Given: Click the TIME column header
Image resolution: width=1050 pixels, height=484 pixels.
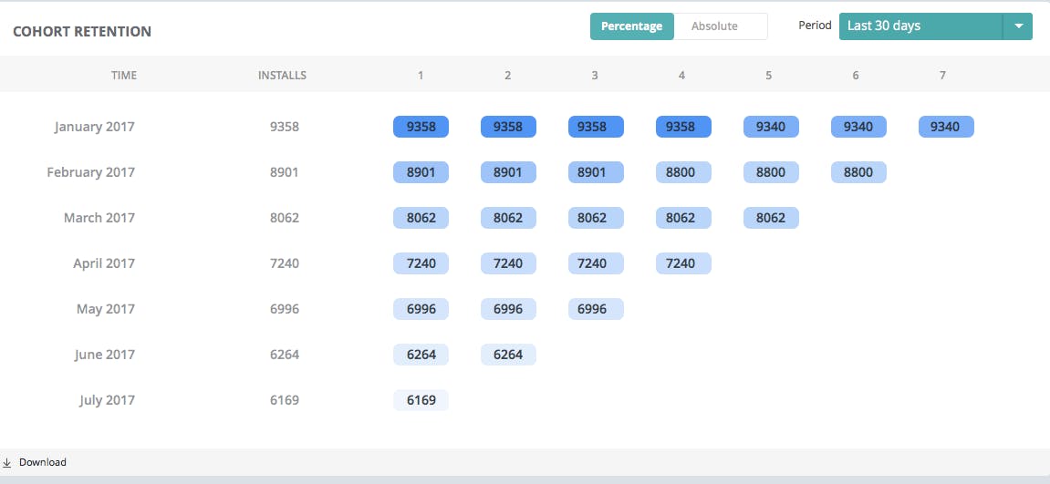Looking at the screenshot, I should [x=124, y=76].
